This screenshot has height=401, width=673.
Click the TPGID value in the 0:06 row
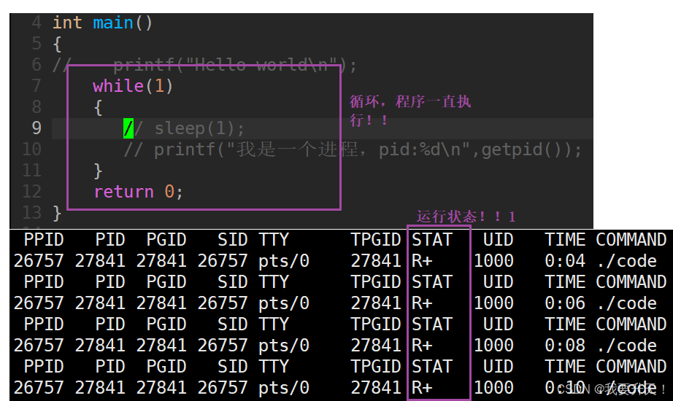point(376,303)
